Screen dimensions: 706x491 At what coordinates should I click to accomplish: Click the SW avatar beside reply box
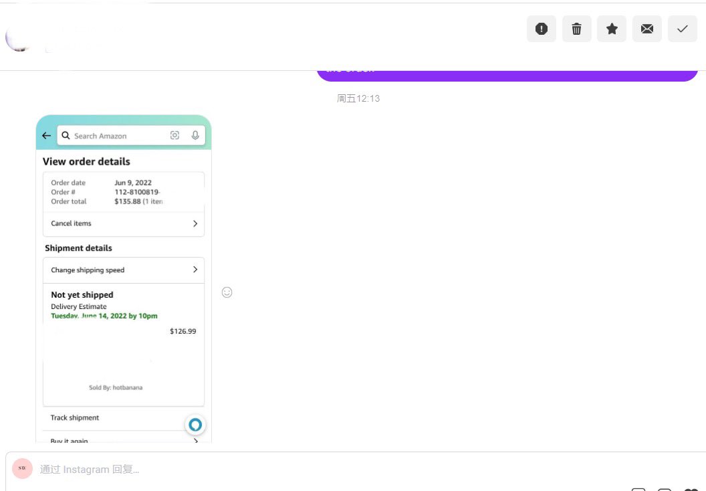[22, 468]
